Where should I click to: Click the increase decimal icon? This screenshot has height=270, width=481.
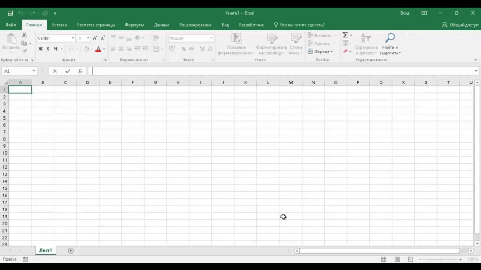202,49
